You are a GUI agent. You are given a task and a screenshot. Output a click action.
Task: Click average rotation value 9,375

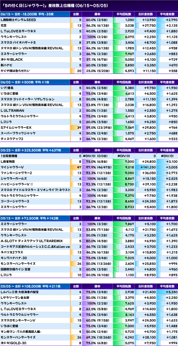tap(123, 196)
